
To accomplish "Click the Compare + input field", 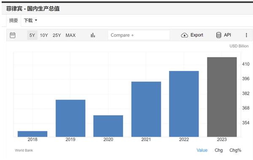I will point(139,35).
